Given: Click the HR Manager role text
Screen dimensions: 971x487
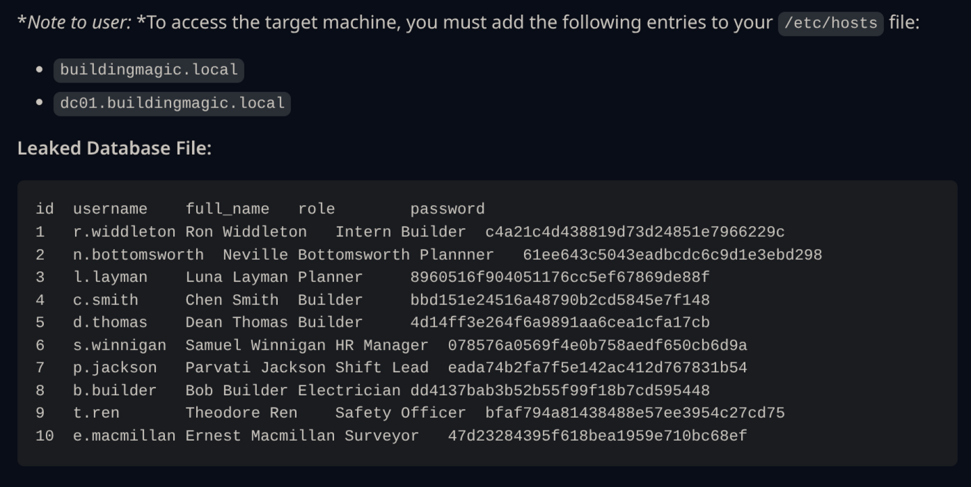Looking at the screenshot, I should [x=381, y=345].
